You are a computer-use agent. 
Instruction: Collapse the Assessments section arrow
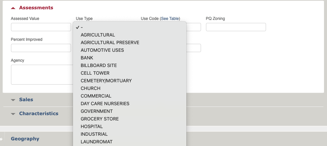point(13,8)
